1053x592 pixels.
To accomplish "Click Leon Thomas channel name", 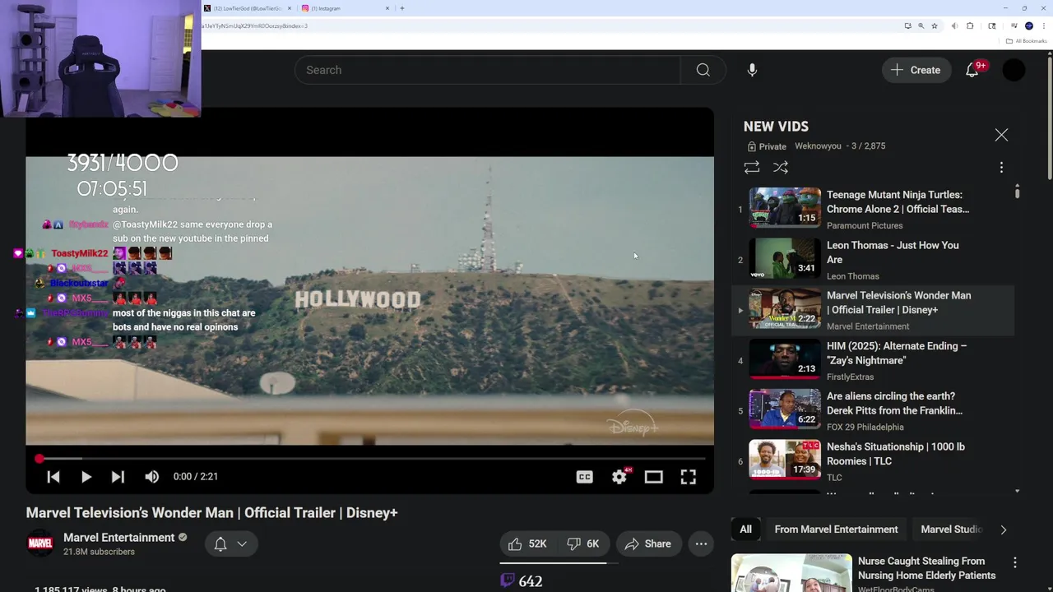I will (852, 276).
